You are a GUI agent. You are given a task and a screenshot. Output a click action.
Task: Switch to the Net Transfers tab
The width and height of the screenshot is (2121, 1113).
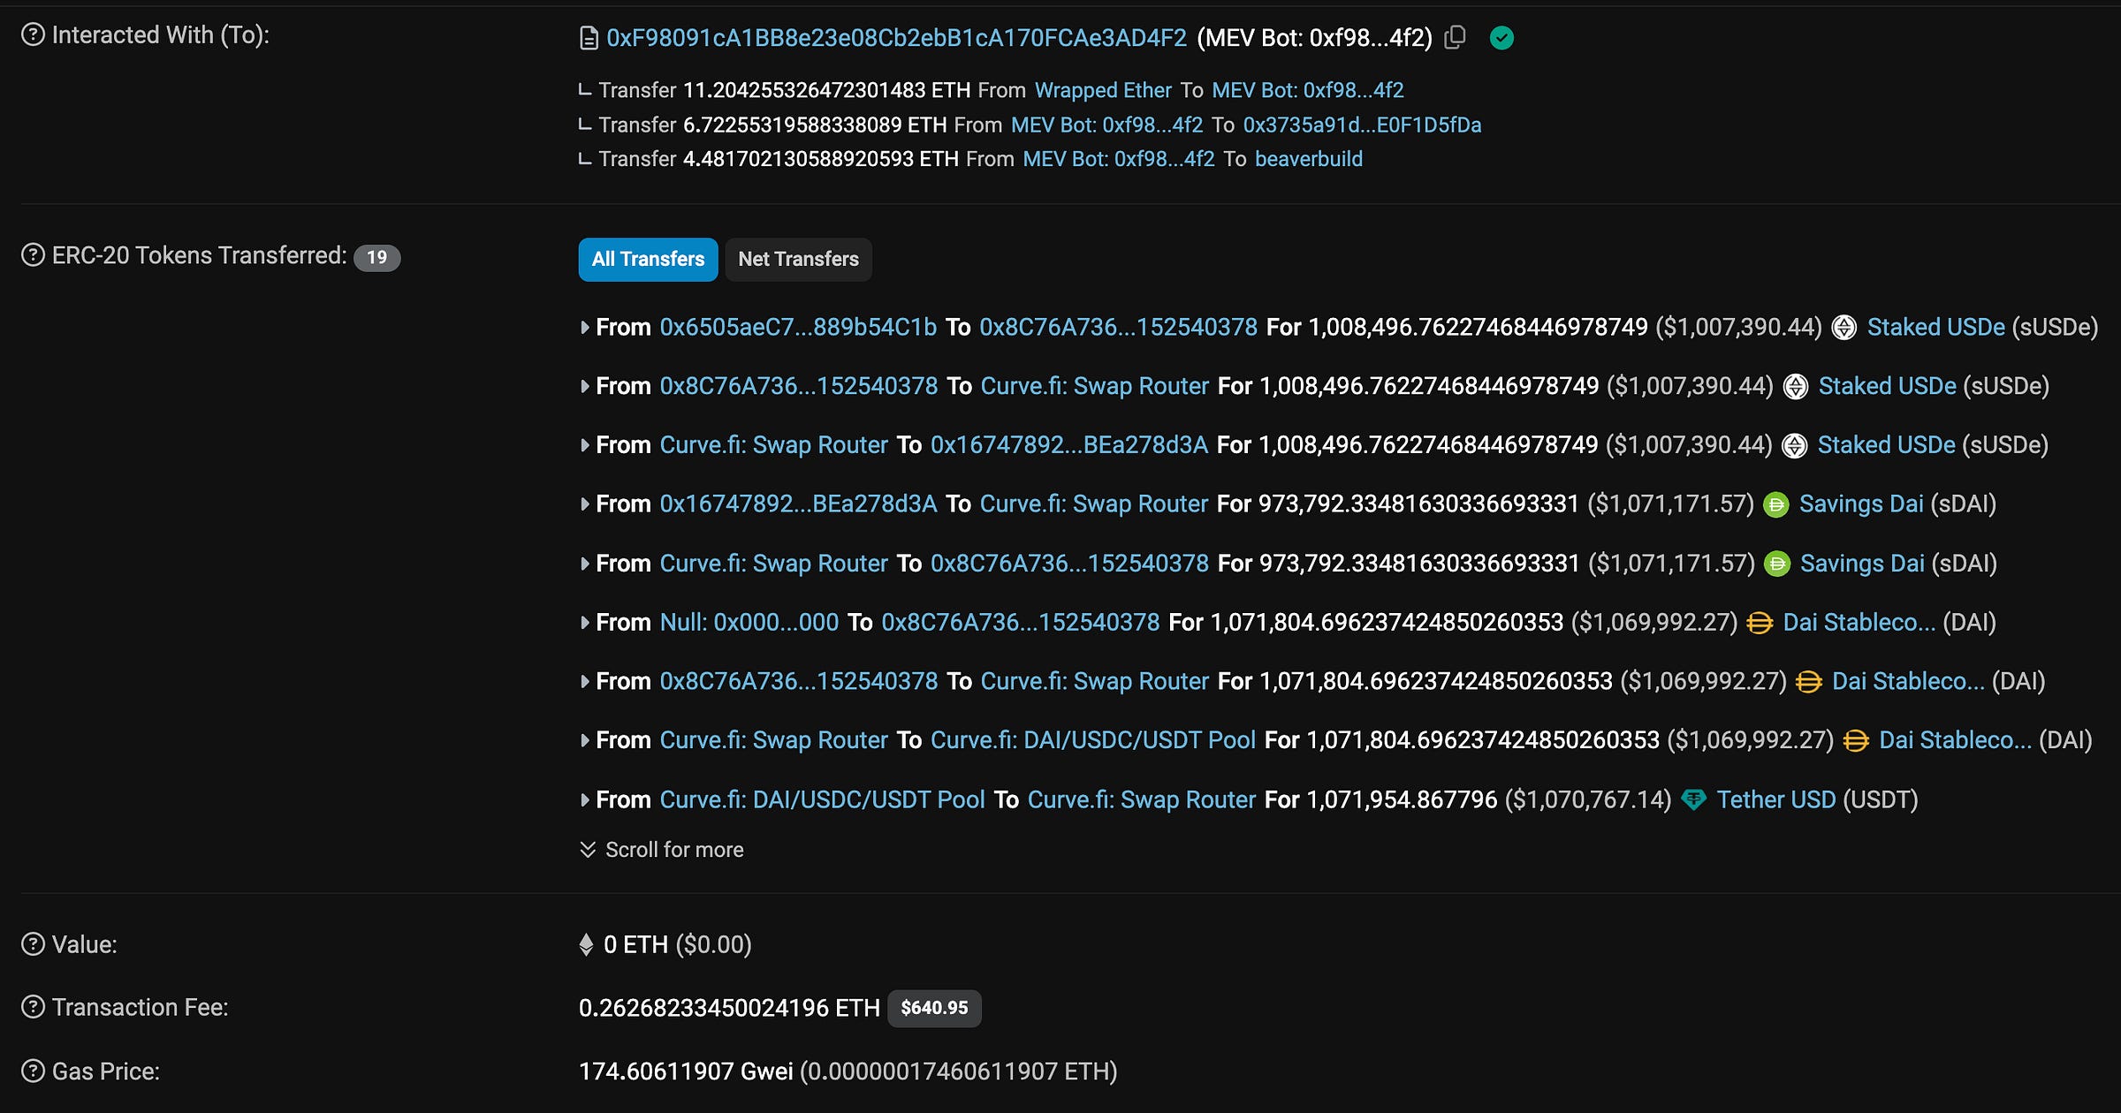coord(798,259)
